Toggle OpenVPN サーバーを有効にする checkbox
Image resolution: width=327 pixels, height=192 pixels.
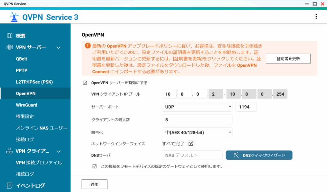pyautogui.click(x=85, y=83)
